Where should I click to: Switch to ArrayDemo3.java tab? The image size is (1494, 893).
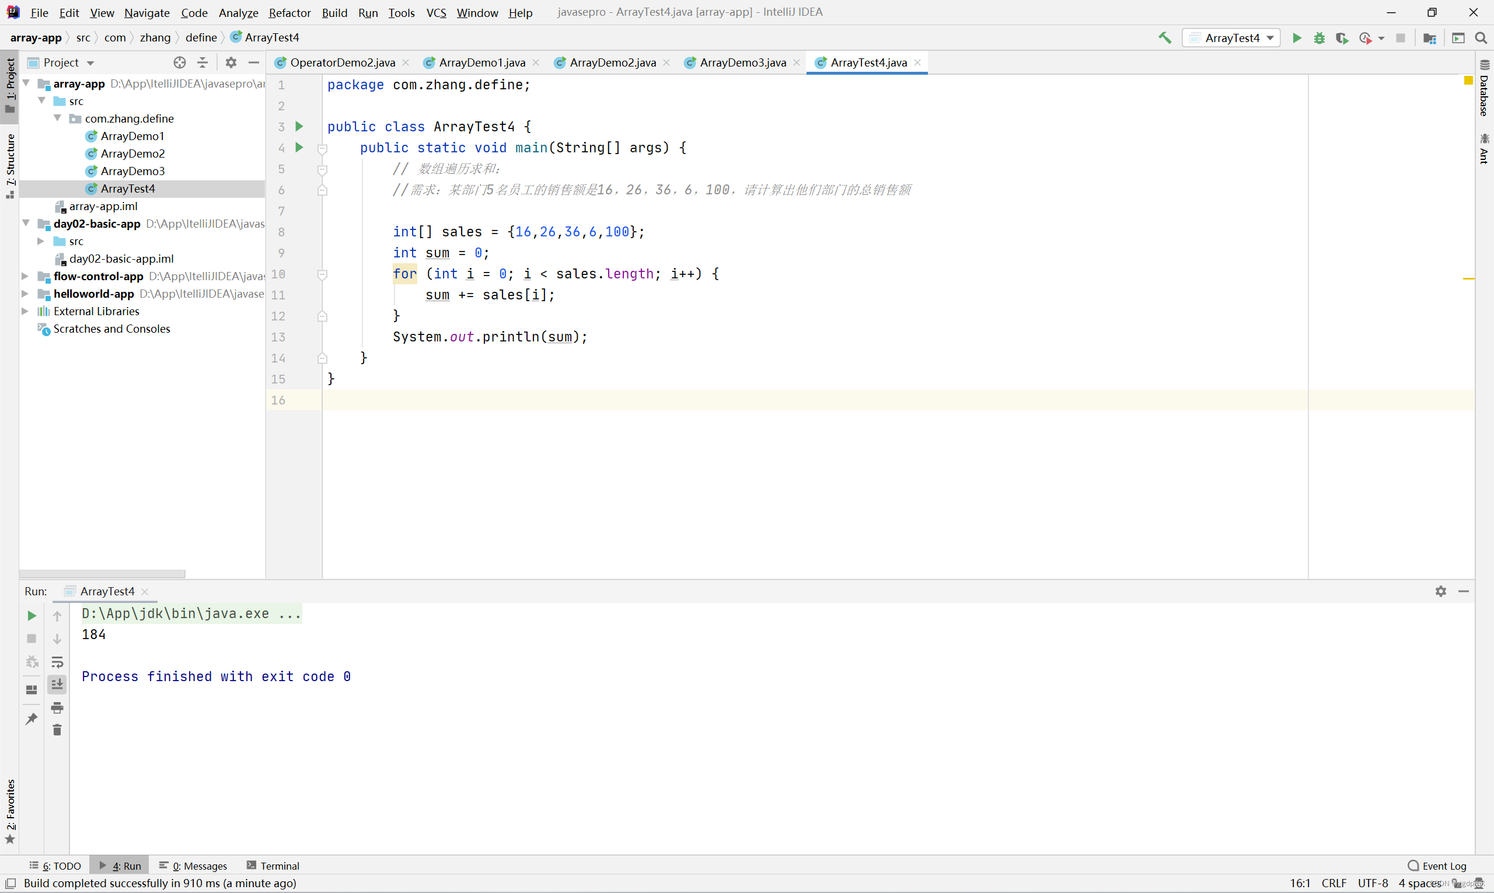pyautogui.click(x=742, y=62)
